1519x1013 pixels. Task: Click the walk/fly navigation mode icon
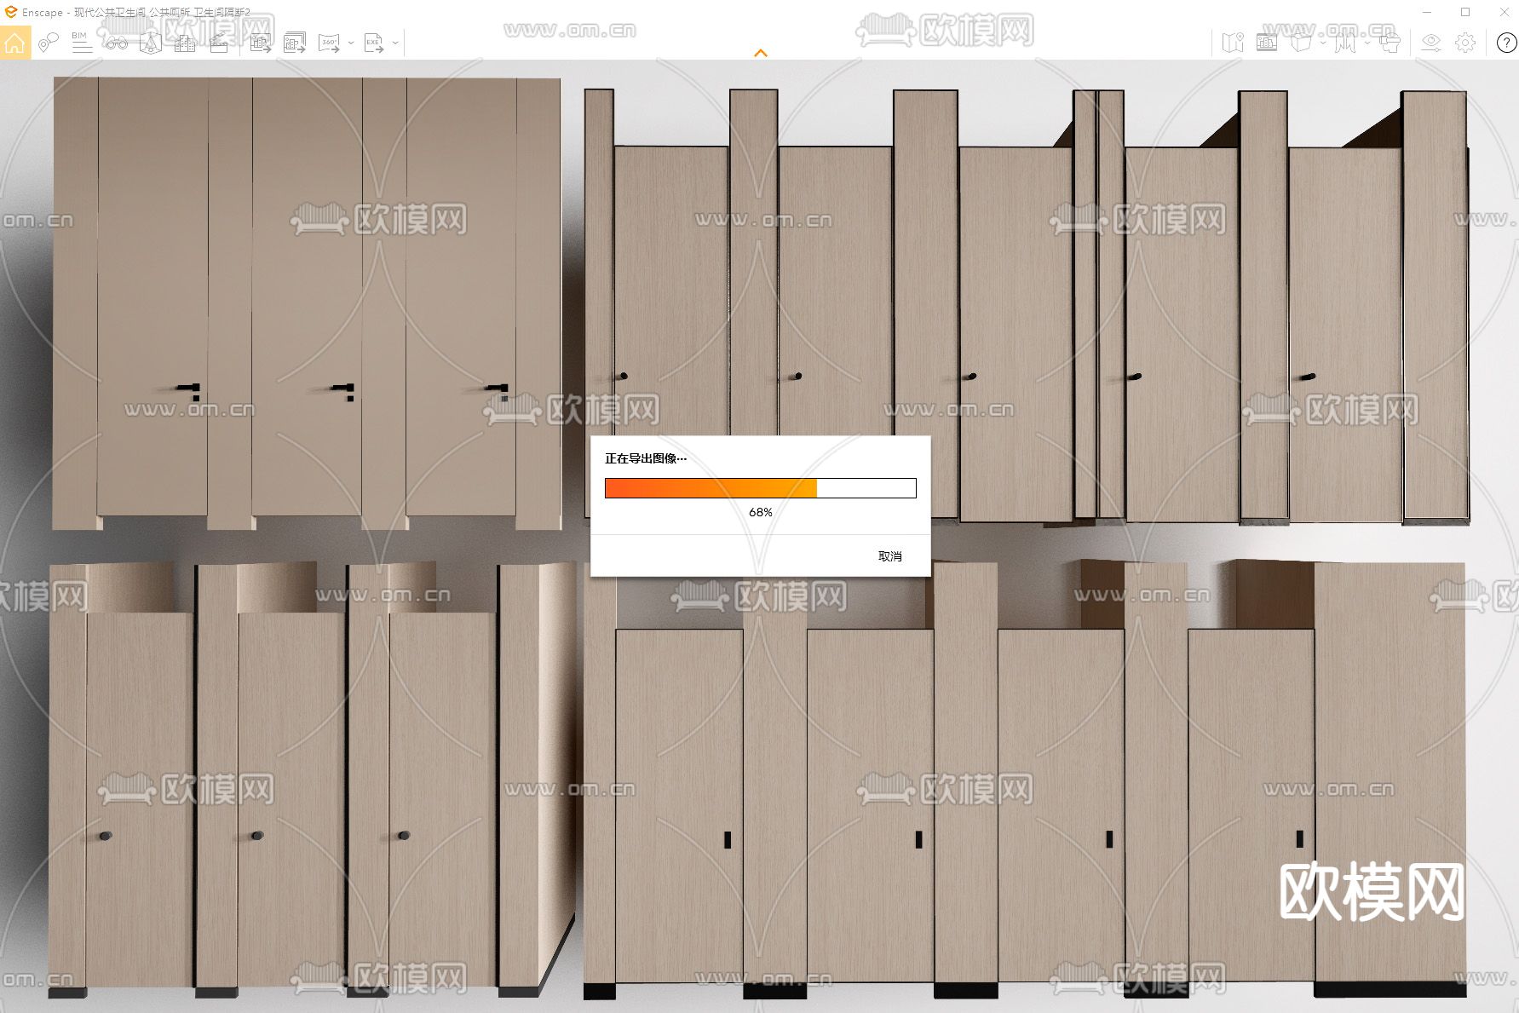[1345, 43]
